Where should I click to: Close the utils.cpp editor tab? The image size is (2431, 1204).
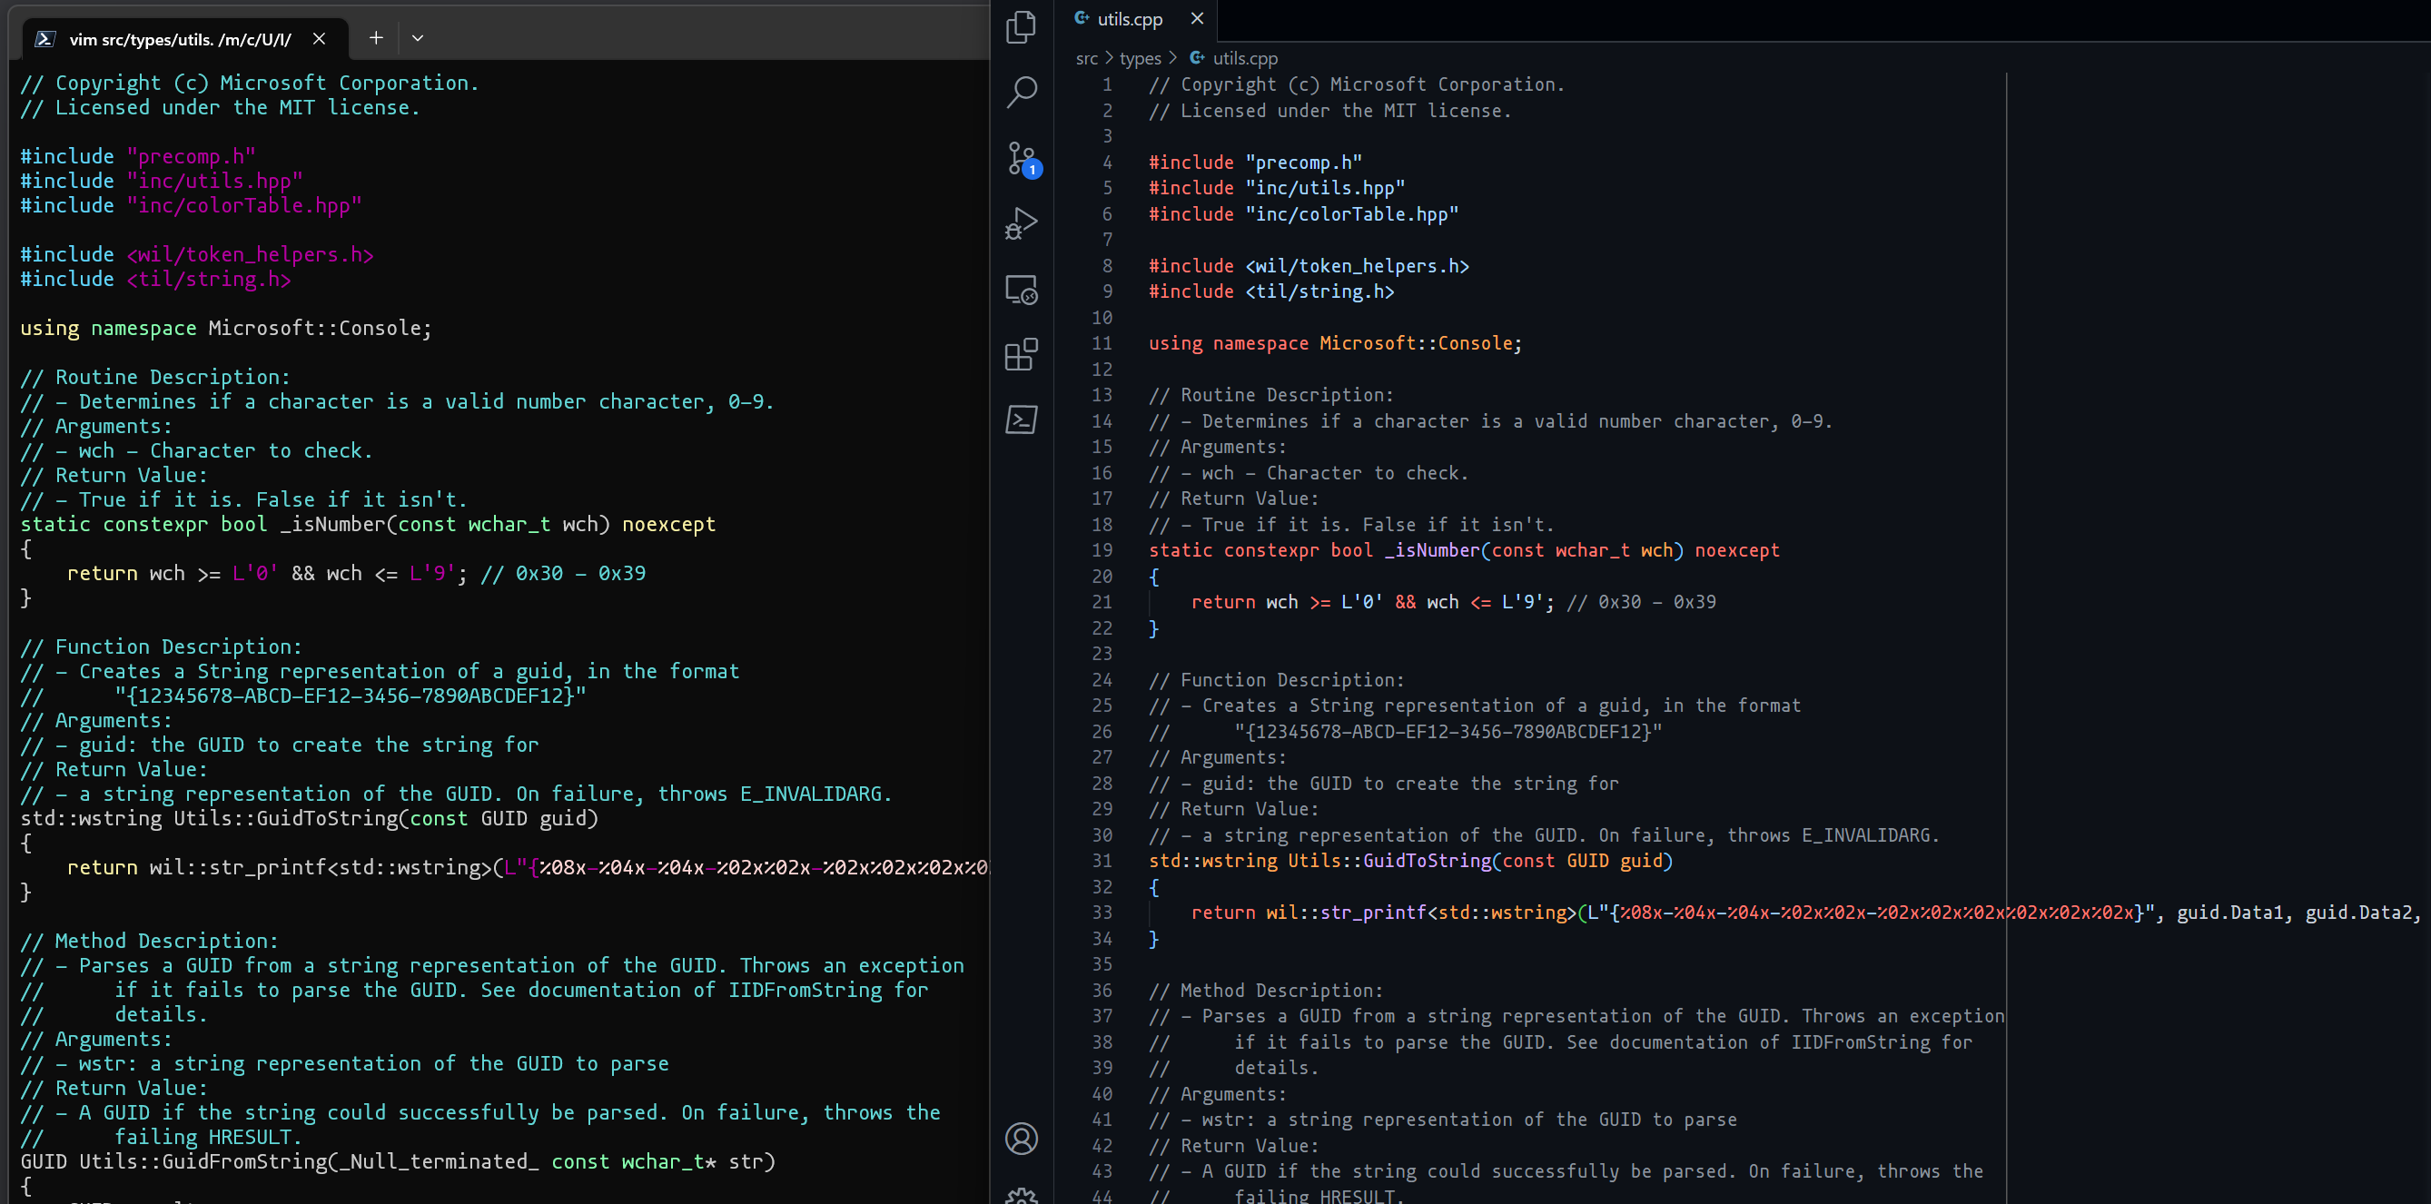(x=1197, y=19)
